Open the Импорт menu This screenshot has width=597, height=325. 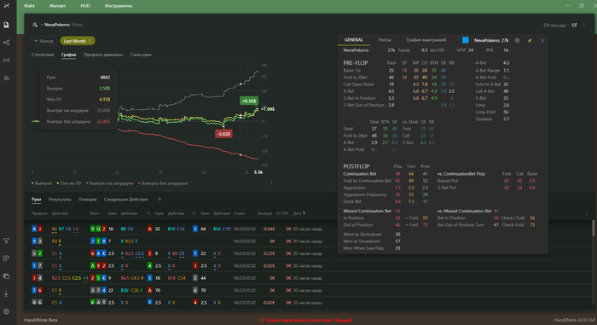coord(57,6)
